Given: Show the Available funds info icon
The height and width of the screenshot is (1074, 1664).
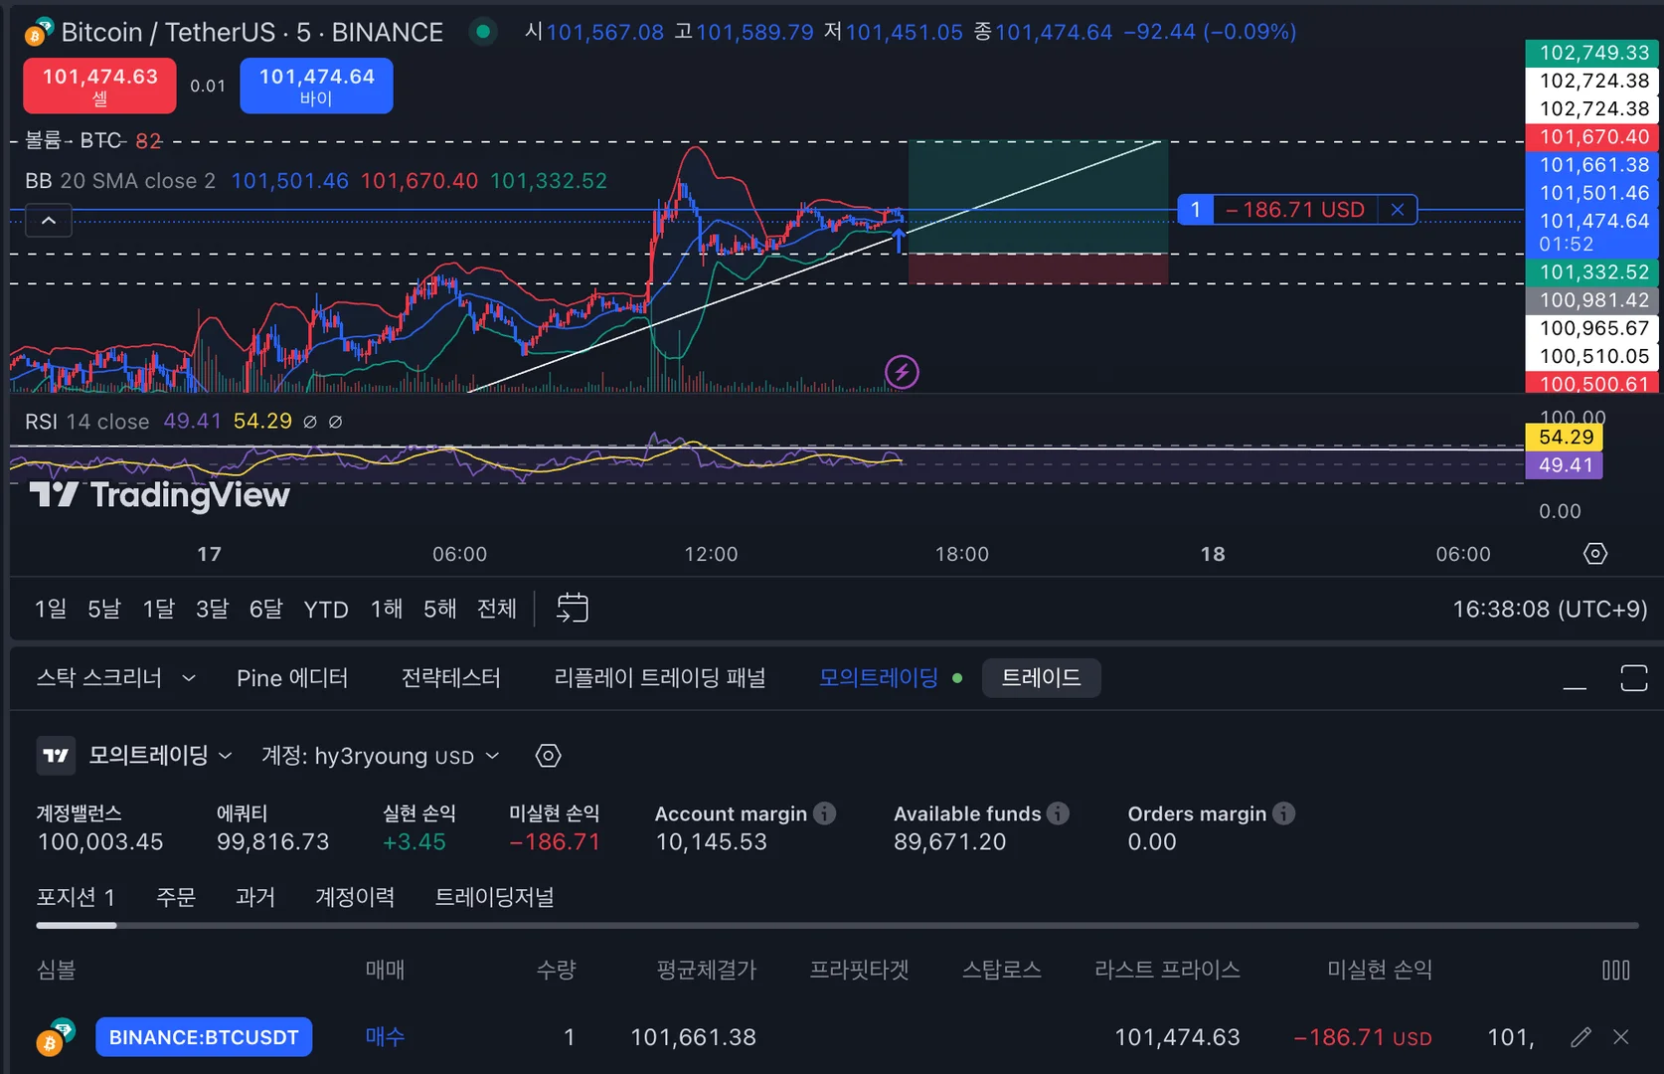Looking at the screenshot, I should pyautogui.click(x=1059, y=813).
